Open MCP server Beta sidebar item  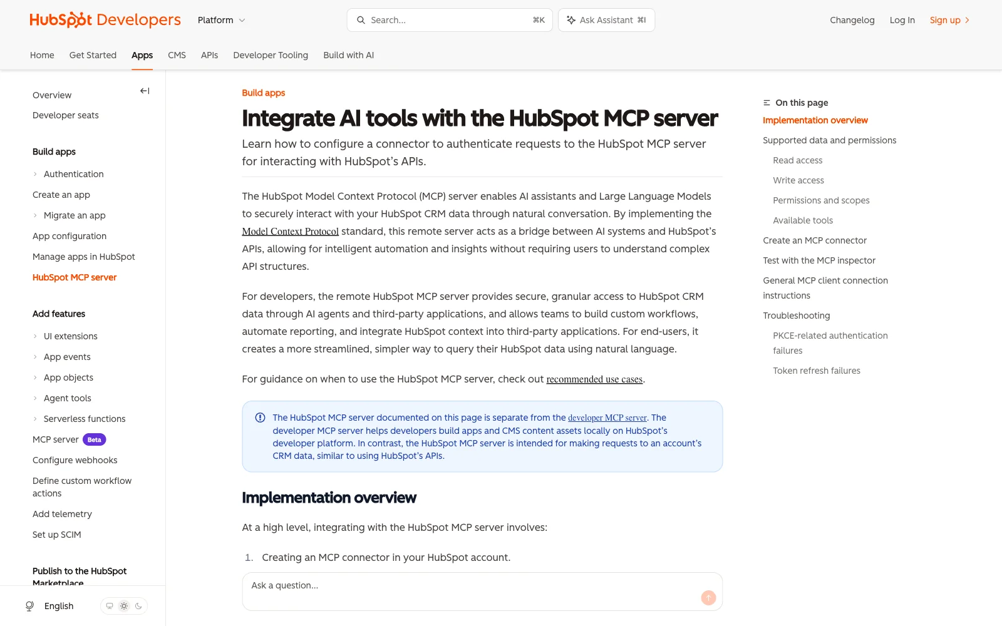[69, 439]
